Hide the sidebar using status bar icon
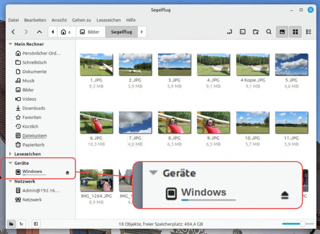This screenshot has width=320, height=234. [36, 224]
